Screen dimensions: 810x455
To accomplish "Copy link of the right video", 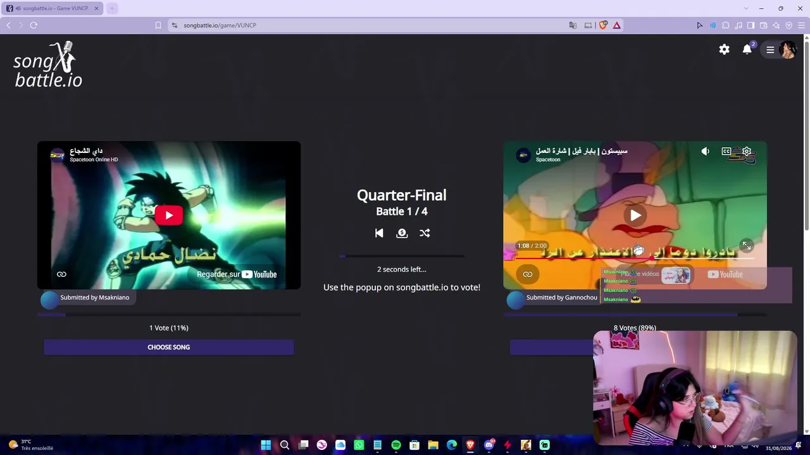I will (527, 274).
